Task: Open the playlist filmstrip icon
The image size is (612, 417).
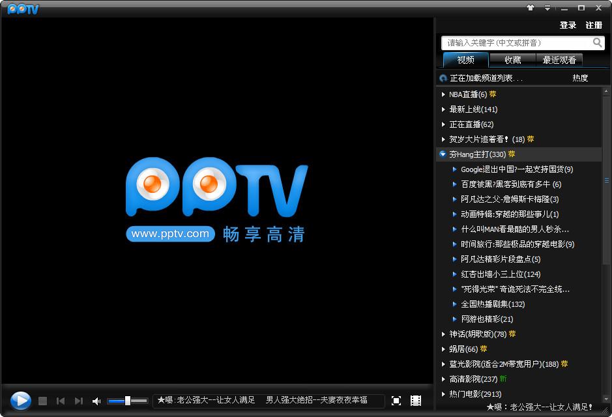Action: (x=415, y=401)
